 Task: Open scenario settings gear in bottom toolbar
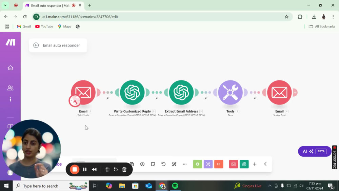tap(142, 164)
